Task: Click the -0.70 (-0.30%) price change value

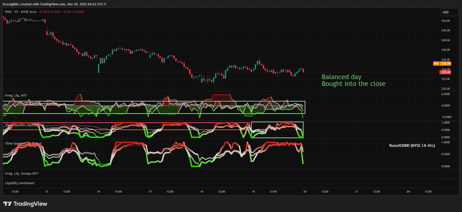Action: [x=49, y=12]
